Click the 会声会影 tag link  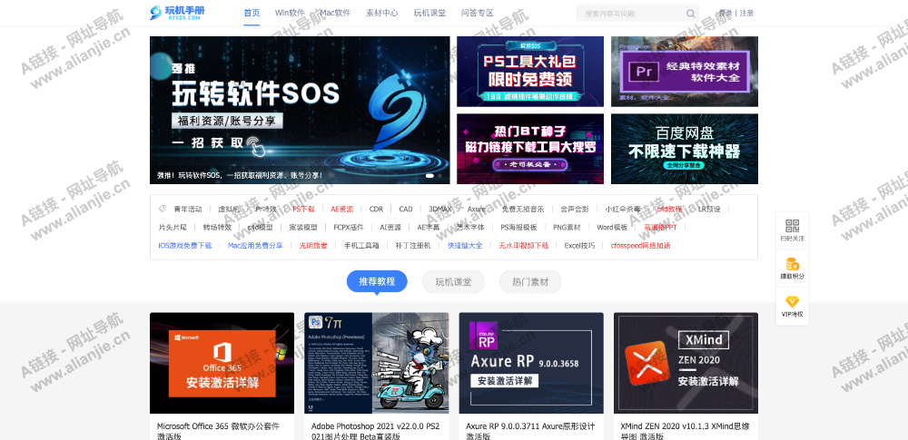tap(575, 209)
